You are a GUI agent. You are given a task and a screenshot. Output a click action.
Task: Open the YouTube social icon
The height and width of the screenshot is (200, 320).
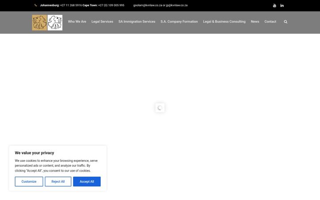pos(275,5)
